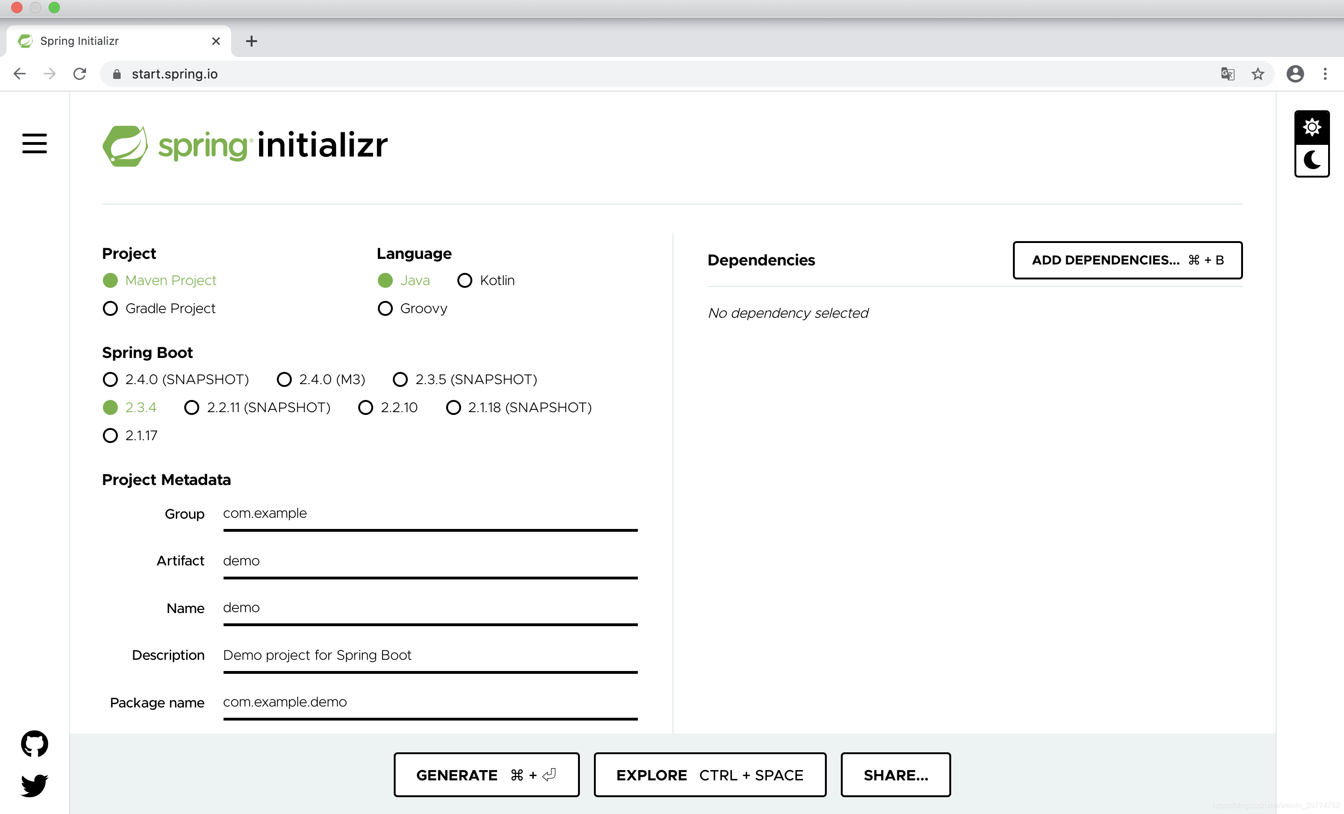Switch to light theme sun icon
The height and width of the screenshot is (814, 1344).
(1311, 127)
